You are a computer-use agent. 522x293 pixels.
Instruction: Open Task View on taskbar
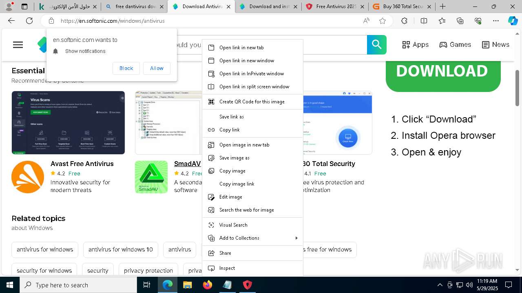click(x=147, y=285)
